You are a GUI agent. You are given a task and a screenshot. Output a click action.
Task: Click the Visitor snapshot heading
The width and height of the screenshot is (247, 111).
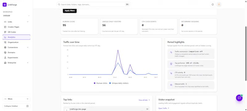pos(166,100)
